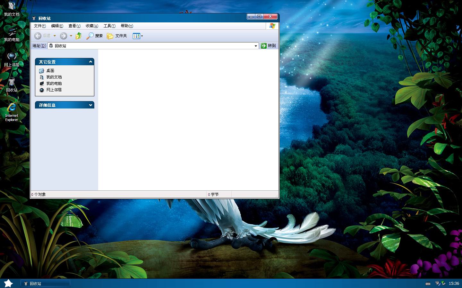Click the keyboard tray icon
Image resolution: width=462 pixels, height=288 pixels.
(428, 284)
